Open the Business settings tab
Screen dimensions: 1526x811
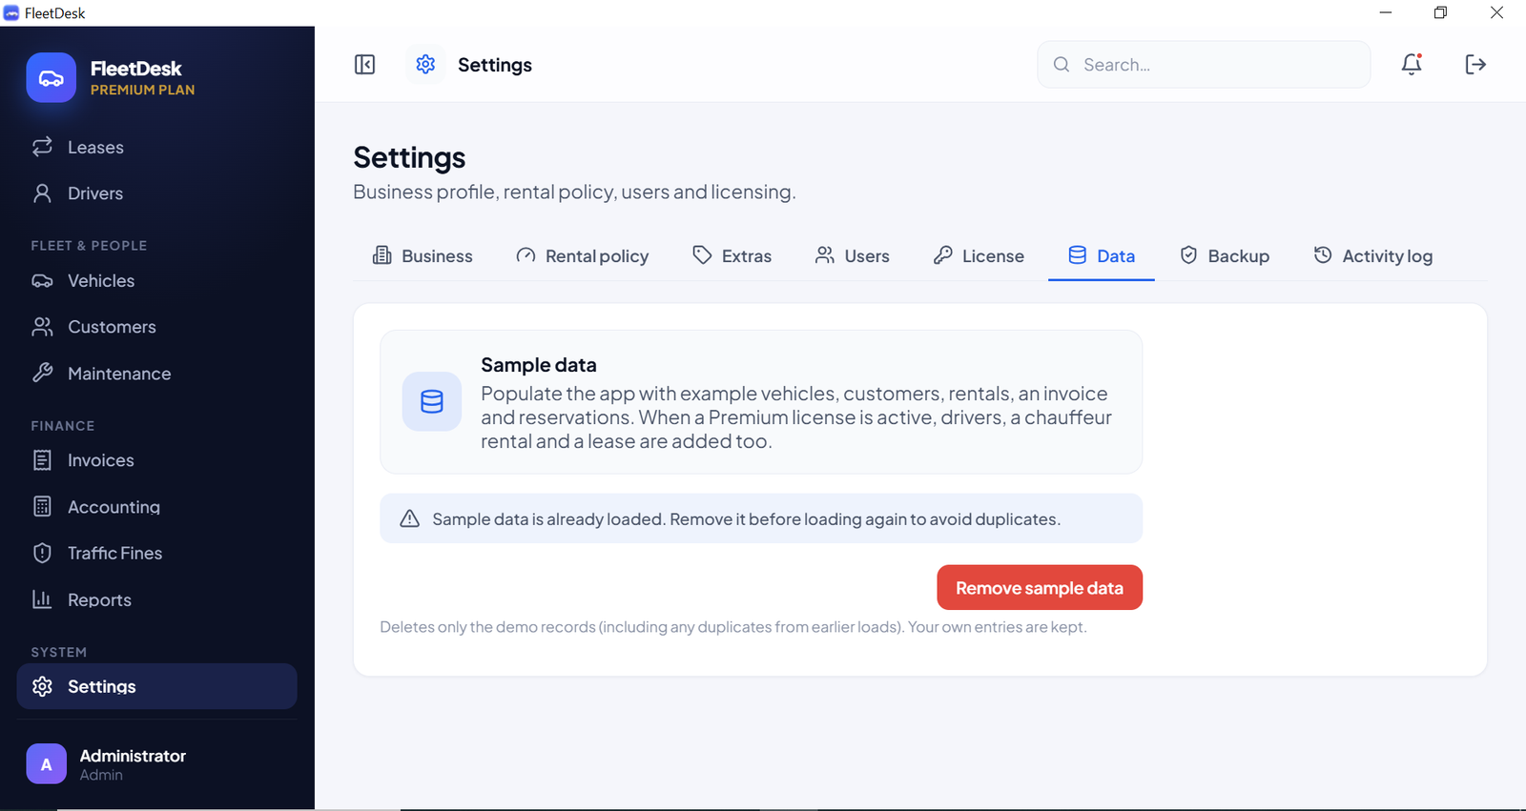[x=423, y=255]
